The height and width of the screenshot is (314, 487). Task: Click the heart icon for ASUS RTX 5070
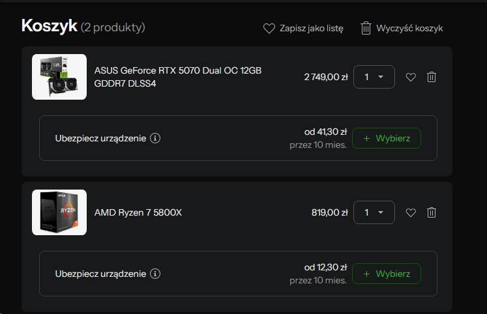(411, 77)
